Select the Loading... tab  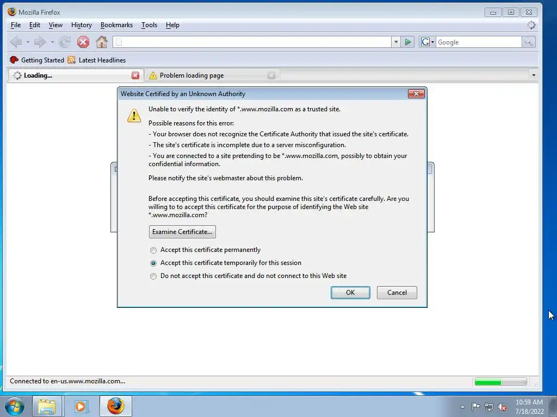pyautogui.click(x=75, y=75)
